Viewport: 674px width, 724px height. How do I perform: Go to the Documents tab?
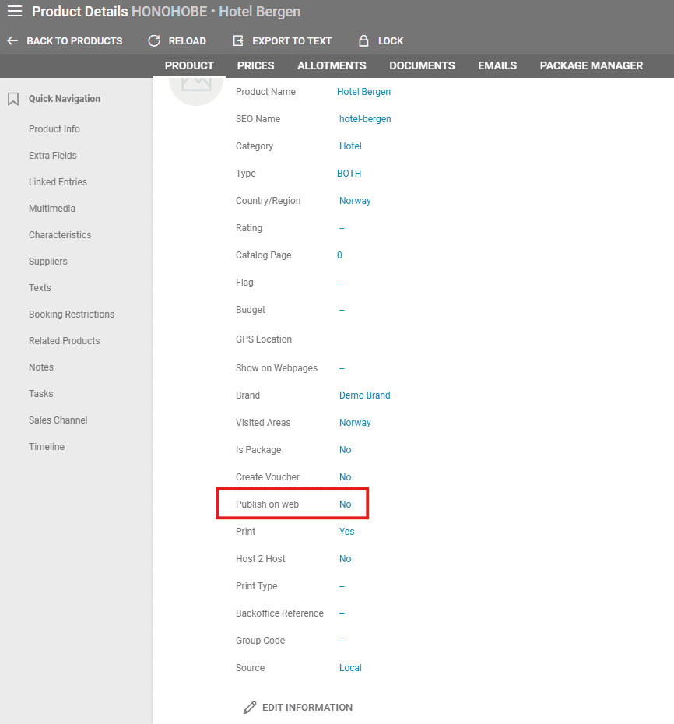422,65
